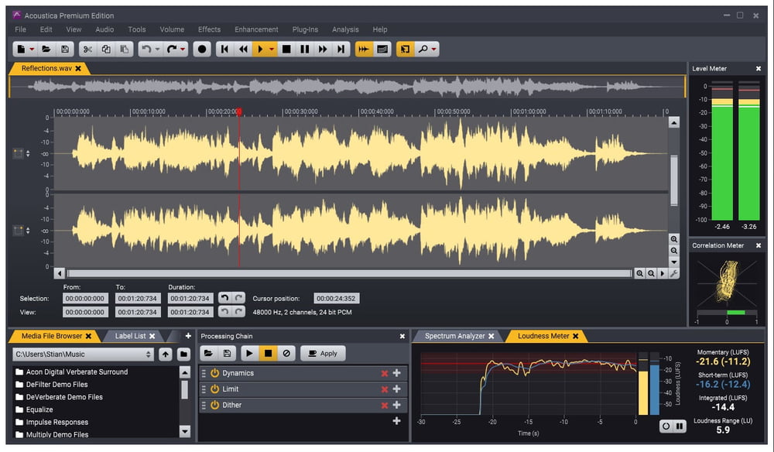Close the Correlation Meter panel
Viewport: 774px width, 452px height.
(x=759, y=245)
